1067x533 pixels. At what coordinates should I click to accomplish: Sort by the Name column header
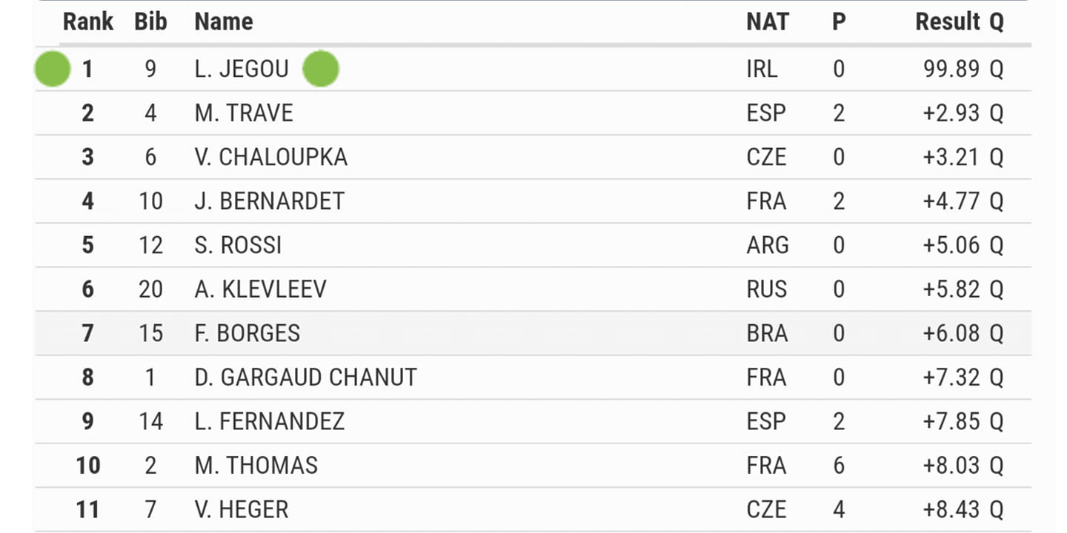223,21
